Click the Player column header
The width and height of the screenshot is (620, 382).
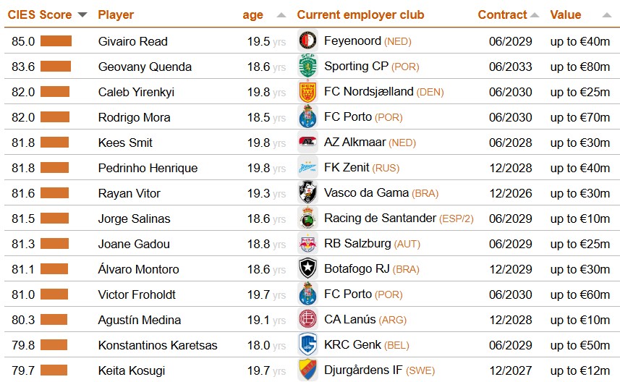click(x=116, y=15)
